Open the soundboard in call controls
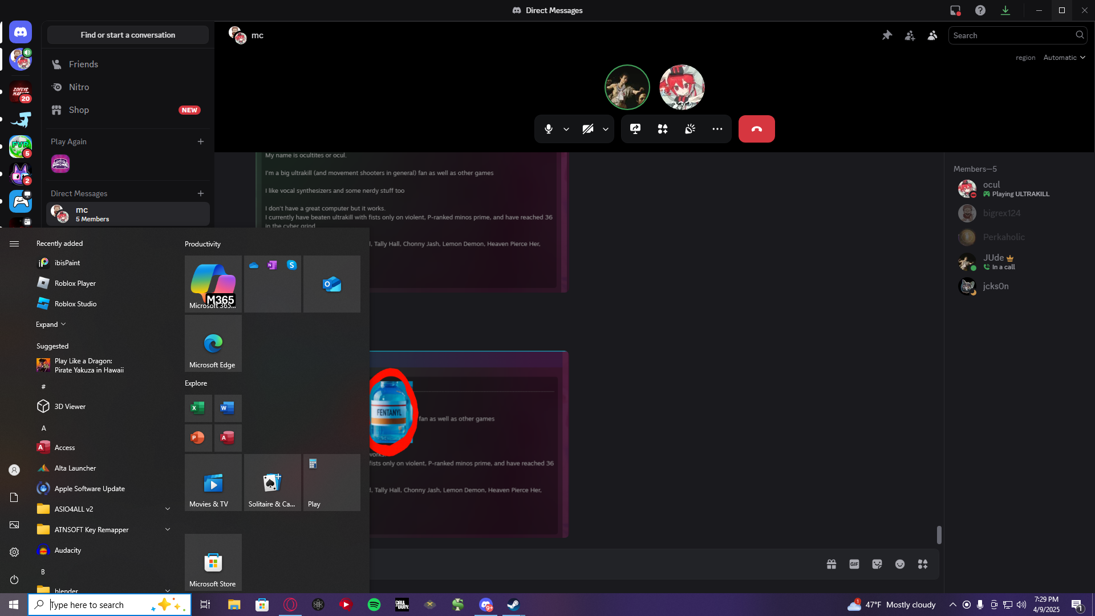The image size is (1095, 616). pyautogui.click(x=690, y=129)
